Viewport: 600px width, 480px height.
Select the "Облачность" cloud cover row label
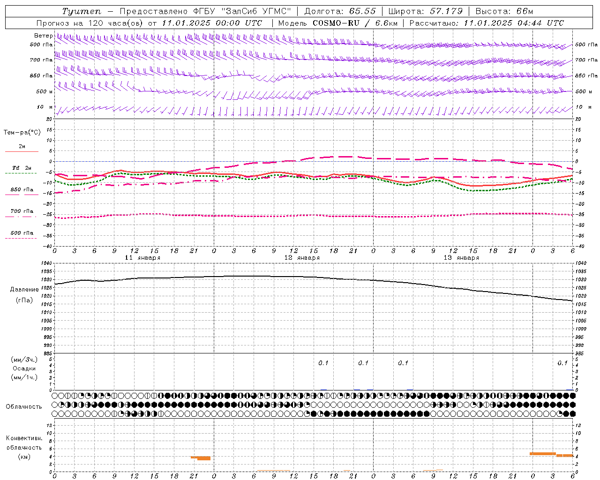[24, 407]
